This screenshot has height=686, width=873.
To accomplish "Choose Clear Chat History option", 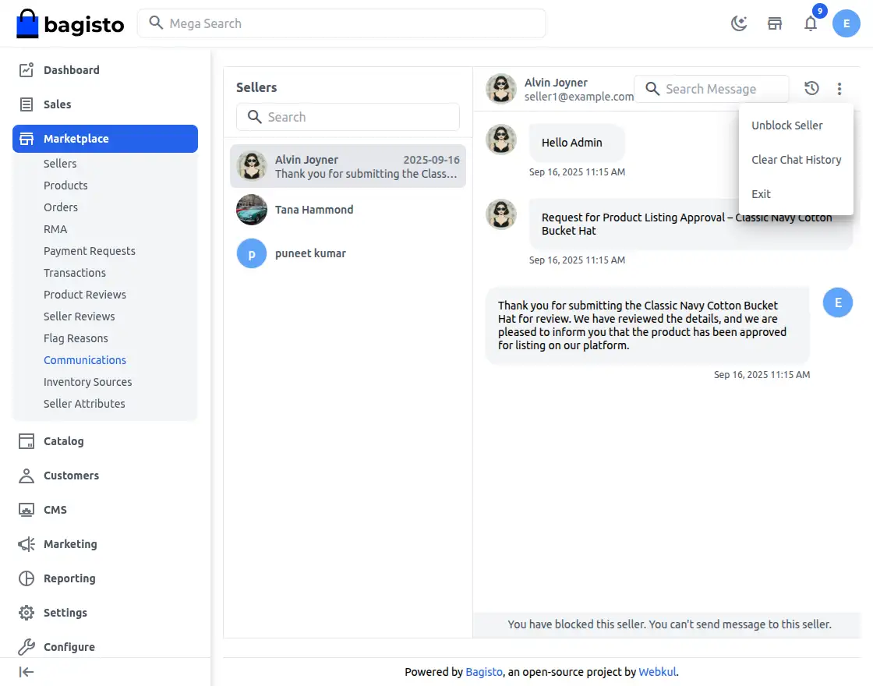I will click(x=796, y=160).
